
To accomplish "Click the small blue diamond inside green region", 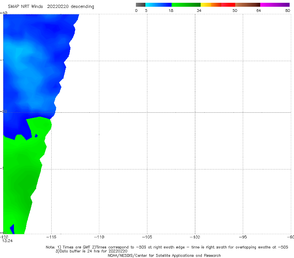I will 37,136.
